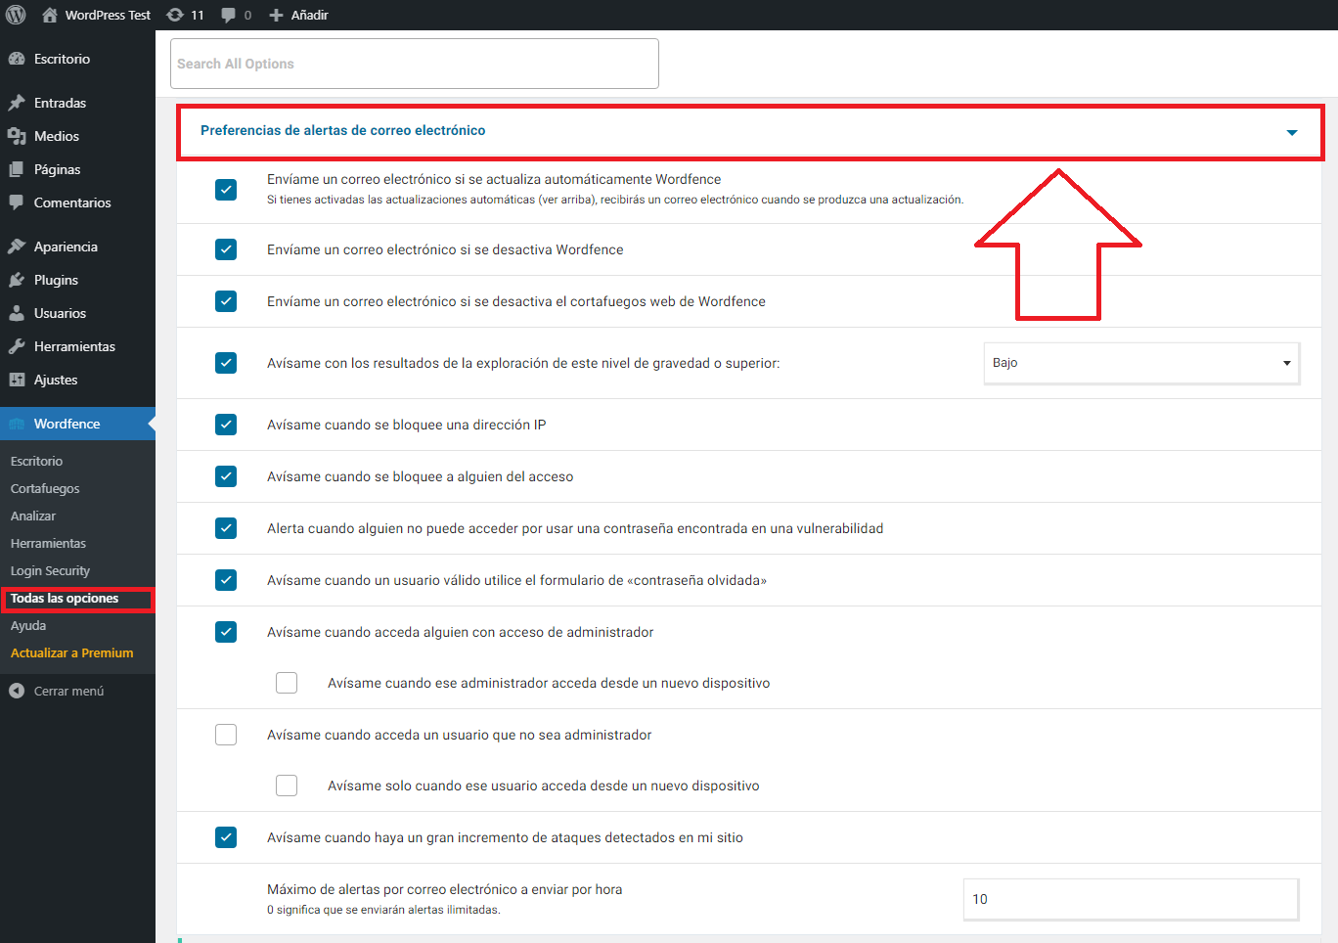Click Actualizar a Premium link
This screenshot has width=1338, height=943.
(x=72, y=652)
